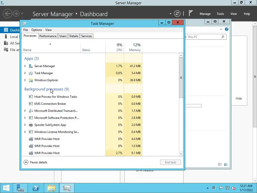
Task: Click the help question mark icon
Action: coord(227,29)
